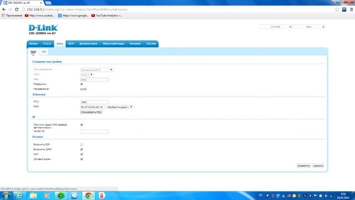Open the Port dropdown
This screenshot has width=355, height=200.
point(87,74)
